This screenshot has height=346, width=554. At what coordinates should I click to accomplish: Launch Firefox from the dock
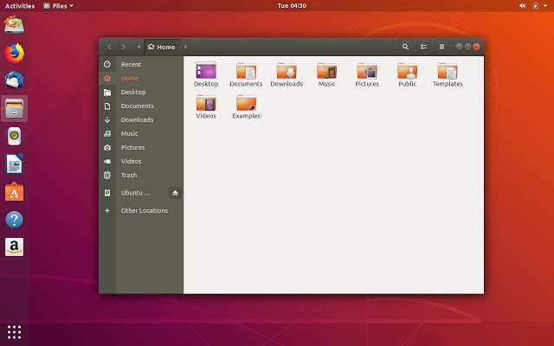(15, 53)
